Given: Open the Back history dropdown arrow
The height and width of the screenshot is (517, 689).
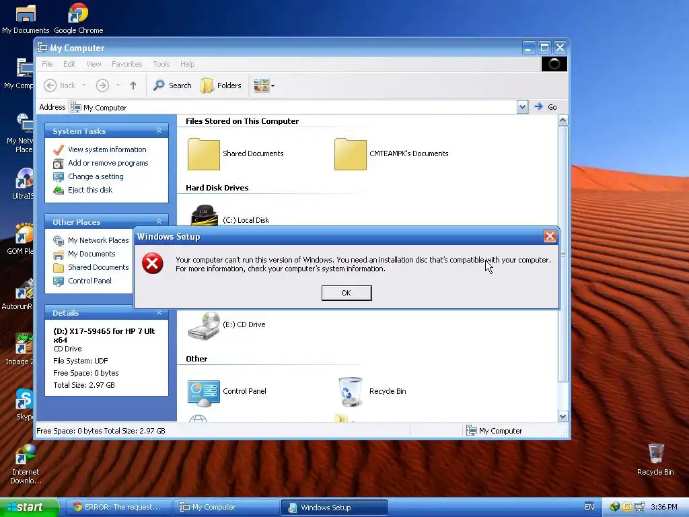Looking at the screenshot, I should tap(83, 85).
